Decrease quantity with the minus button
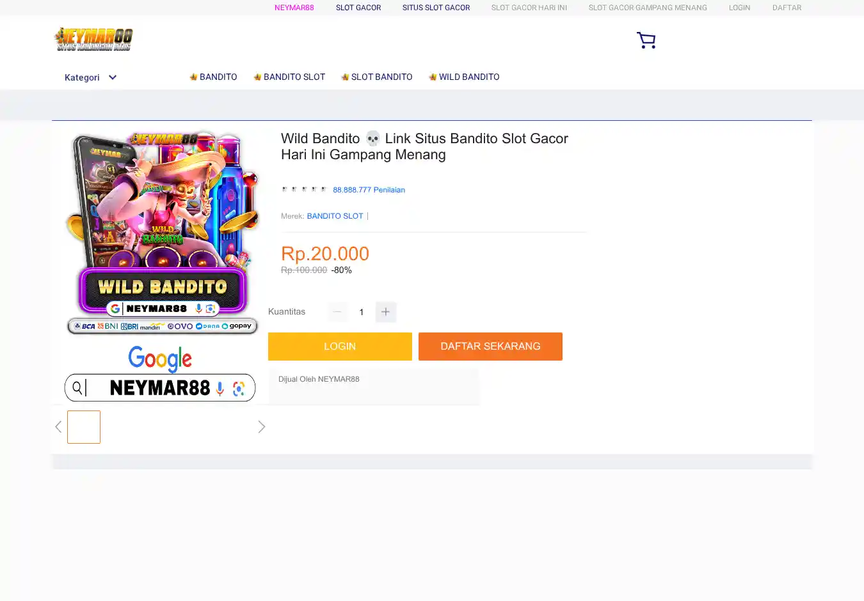This screenshot has height=601, width=864. coord(337,312)
